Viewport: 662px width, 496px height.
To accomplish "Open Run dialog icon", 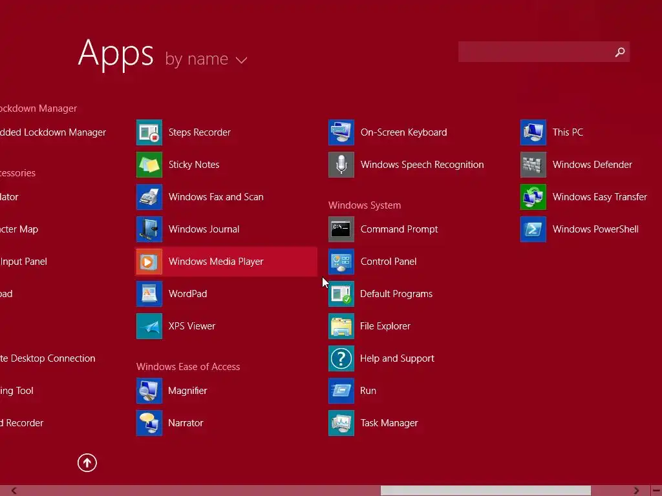I will [x=341, y=391].
